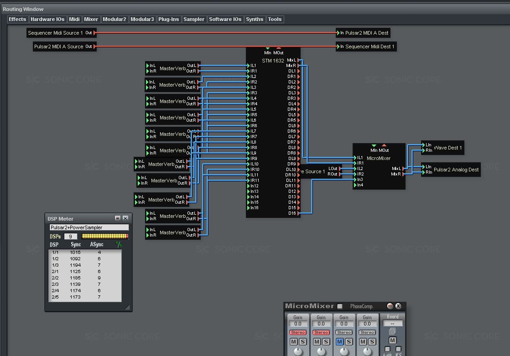
Task: Open the Software IOs menu
Action: 225,19
